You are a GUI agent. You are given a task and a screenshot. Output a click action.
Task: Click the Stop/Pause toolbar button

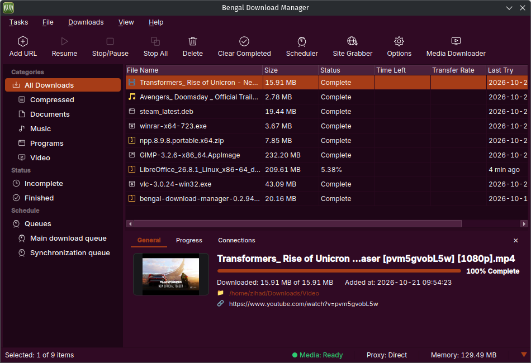110,47
